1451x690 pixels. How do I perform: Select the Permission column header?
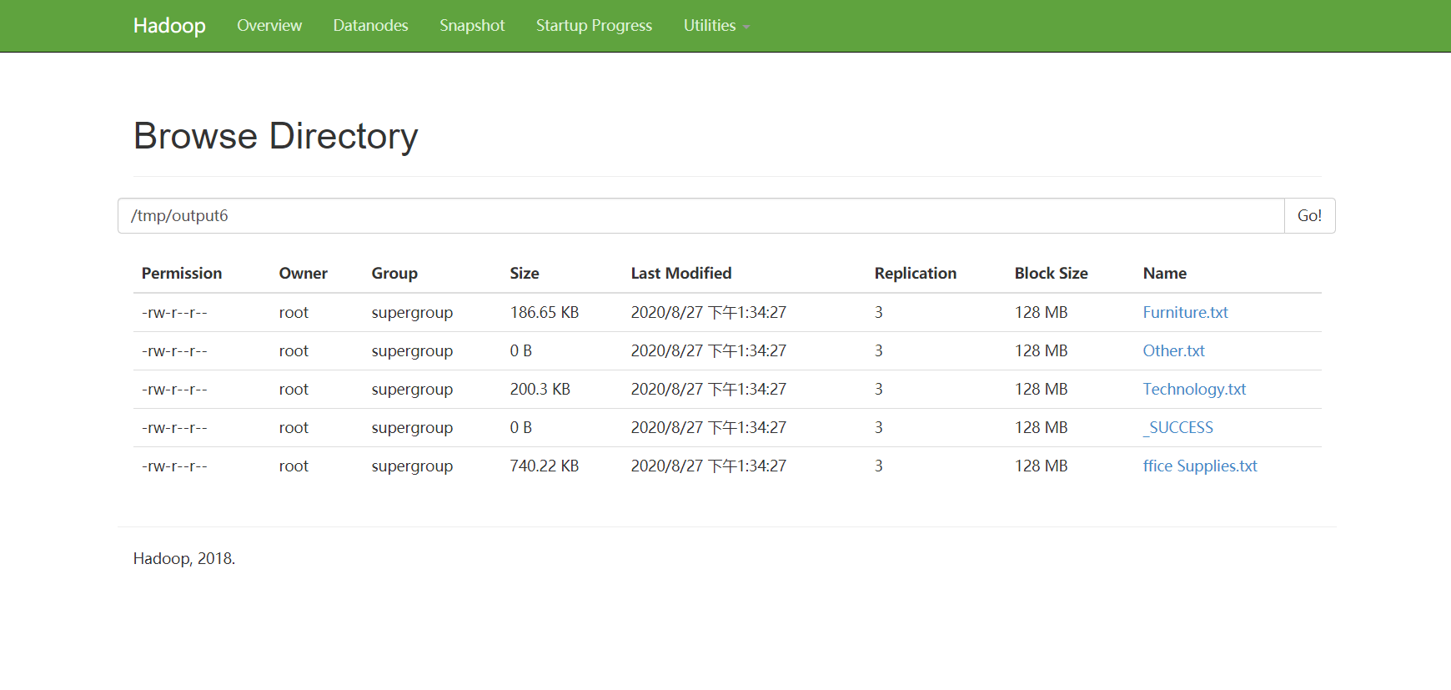coord(182,274)
